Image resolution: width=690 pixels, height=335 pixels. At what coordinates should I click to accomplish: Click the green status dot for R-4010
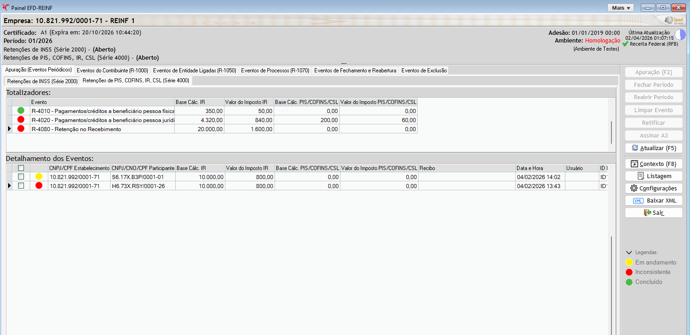(21, 110)
